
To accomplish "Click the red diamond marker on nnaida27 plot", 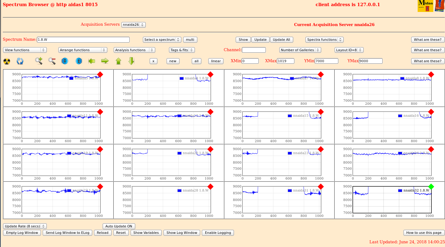I will (100, 187).
